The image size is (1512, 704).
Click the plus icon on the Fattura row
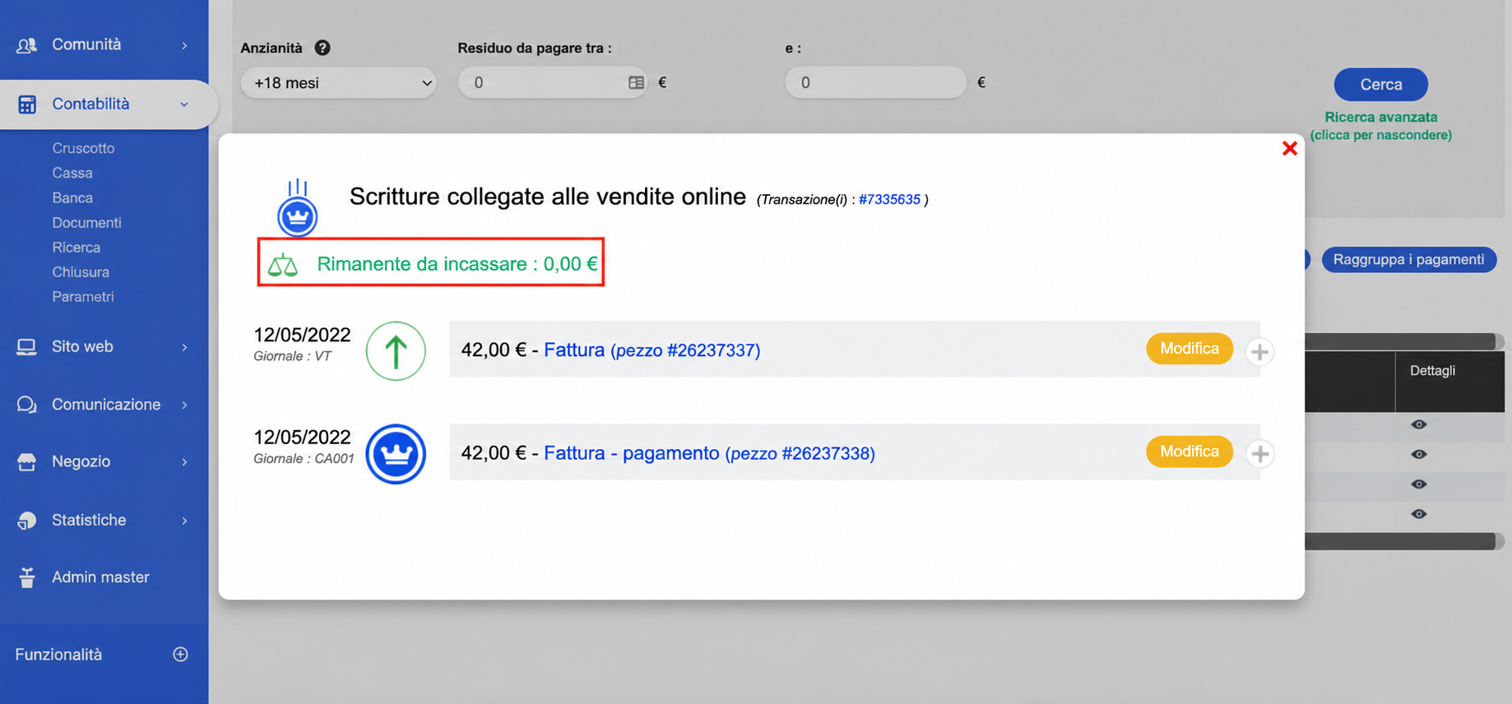pyautogui.click(x=1259, y=352)
